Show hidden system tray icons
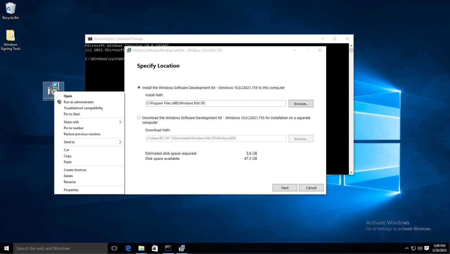The height and width of the screenshot is (254, 450). point(407,248)
